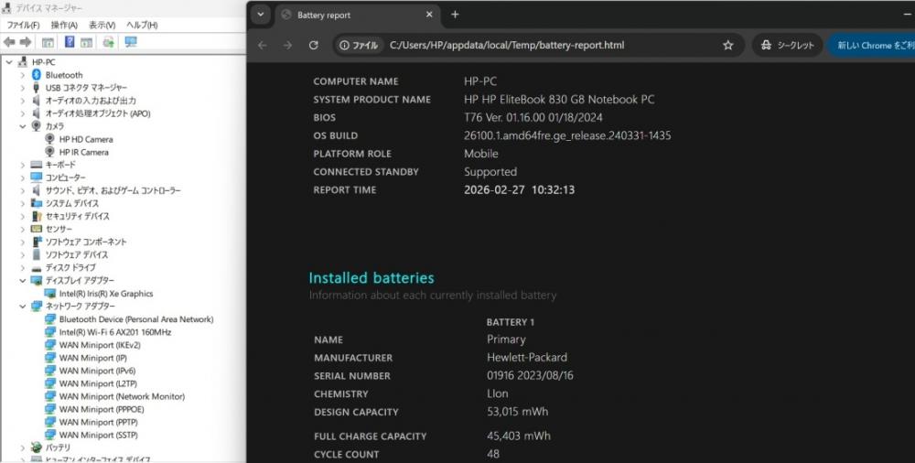Bookmark this page with the star icon

click(727, 45)
